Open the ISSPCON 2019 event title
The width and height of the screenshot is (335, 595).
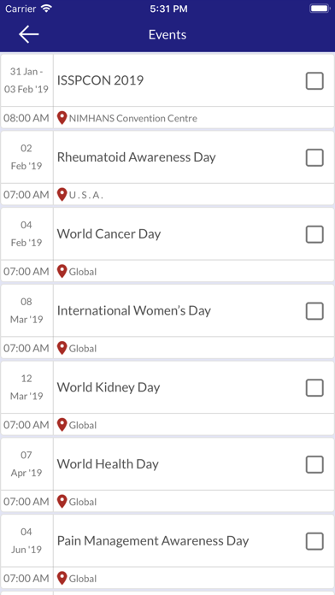[100, 80]
